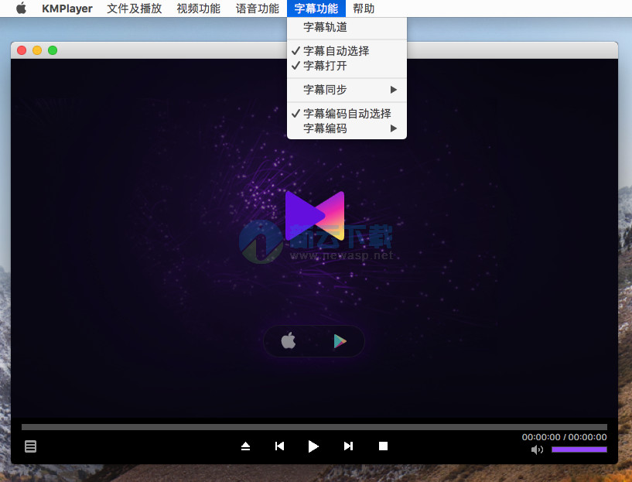Stop playback with stop icon
The image size is (632, 482).
tap(383, 446)
